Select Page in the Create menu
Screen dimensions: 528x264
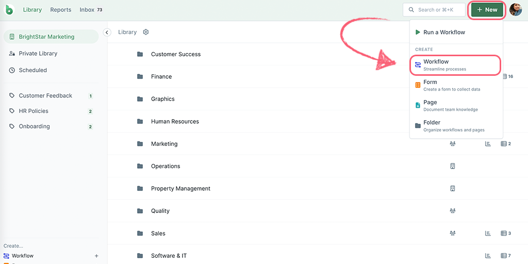456,105
